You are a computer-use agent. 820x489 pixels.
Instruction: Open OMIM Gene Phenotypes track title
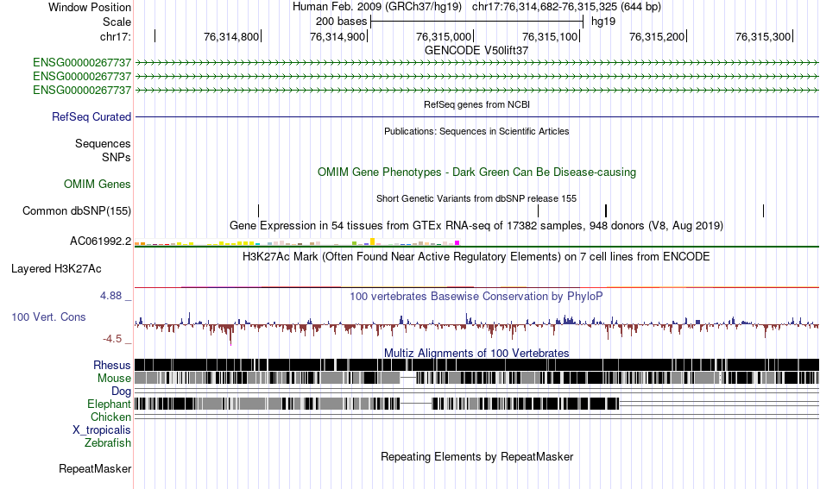477,172
